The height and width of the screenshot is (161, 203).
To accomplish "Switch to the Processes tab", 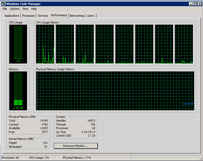I will tap(28, 16).
